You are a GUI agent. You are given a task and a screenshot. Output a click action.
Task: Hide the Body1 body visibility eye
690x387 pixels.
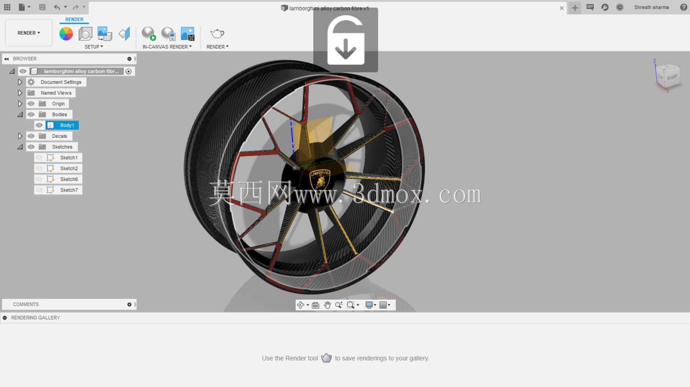pyautogui.click(x=39, y=125)
